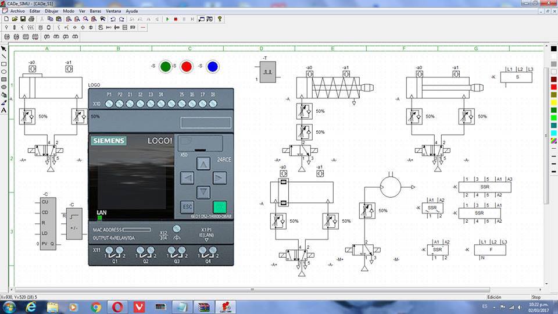Pick the olive color swatch
This screenshot has height=314, width=558.
click(554, 95)
